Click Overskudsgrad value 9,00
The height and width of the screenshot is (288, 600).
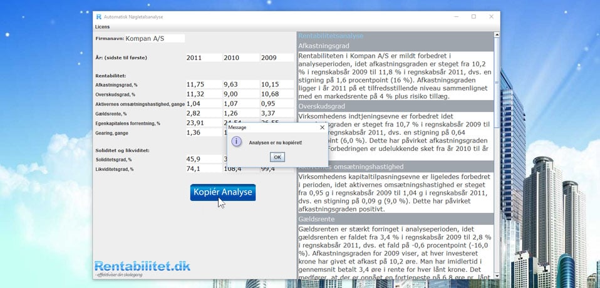tap(239, 94)
